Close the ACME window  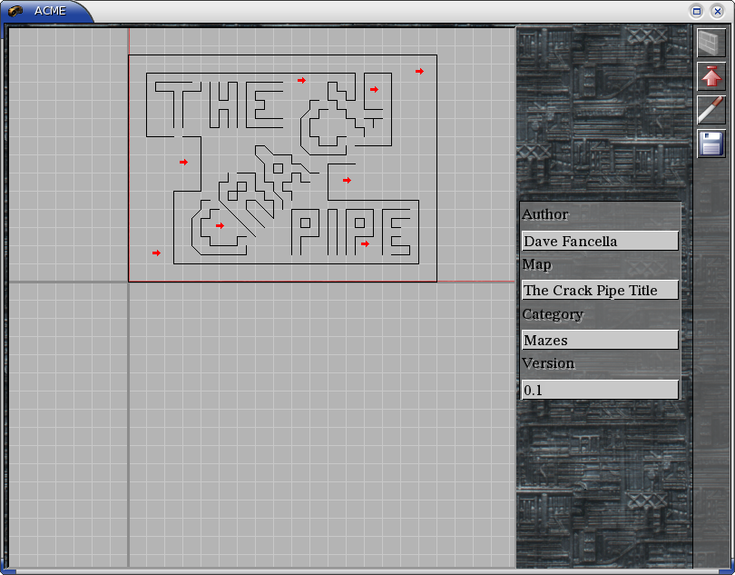coord(717,11)
